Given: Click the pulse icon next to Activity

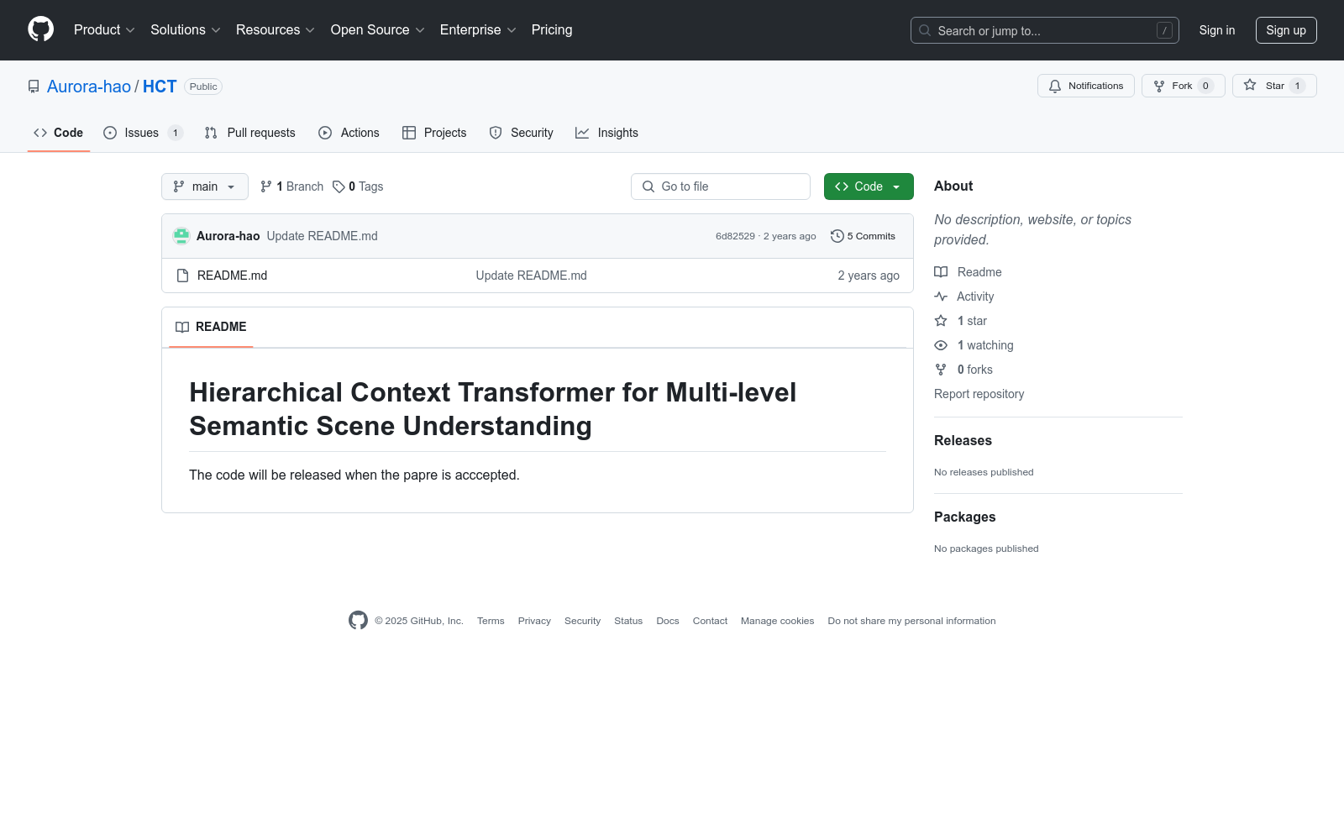Looking at the screenshot, I should pyautogui.click(x=941, y=297).
